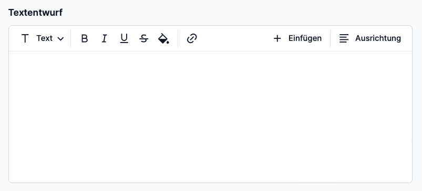Apply underline using the U icon

coord(124,38)
